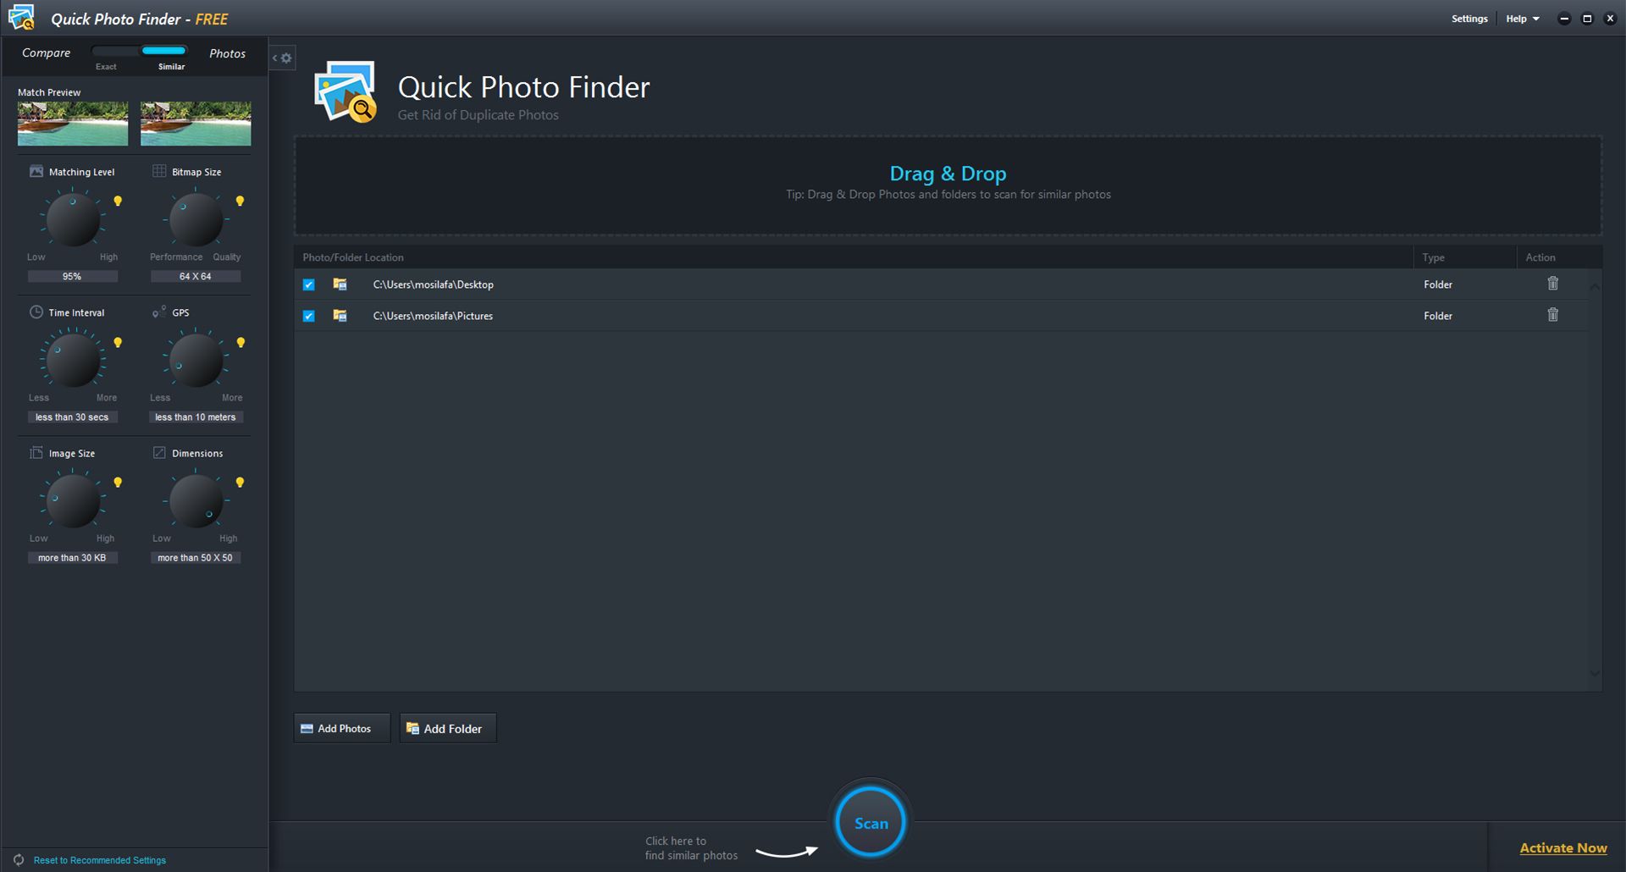Click the reset circular arrow icon
This screenshot has height=872, width=1626.
click(19, 859)
